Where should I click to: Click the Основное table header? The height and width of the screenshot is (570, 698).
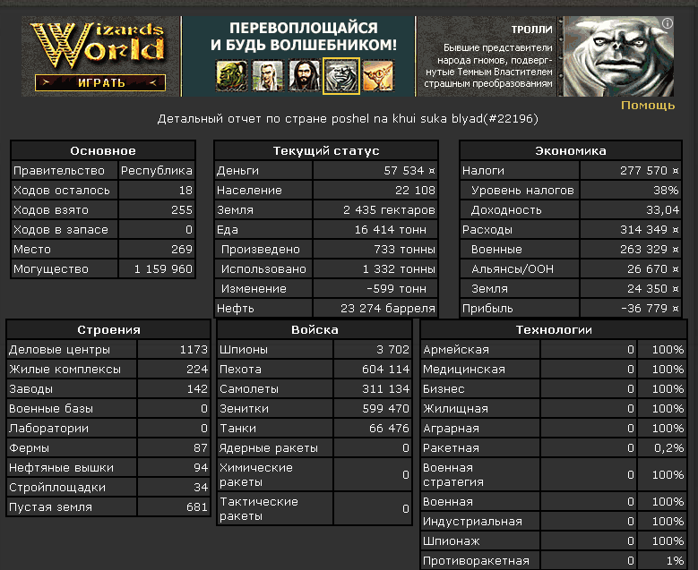[103, 150]
